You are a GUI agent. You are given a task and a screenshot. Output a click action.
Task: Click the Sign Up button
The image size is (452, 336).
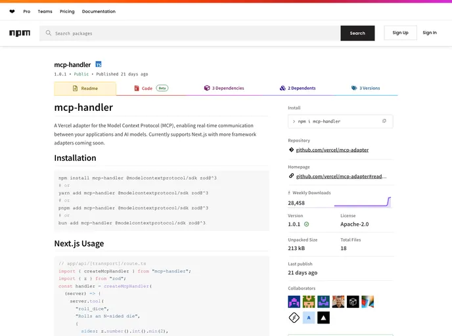(x=400, y=33)
